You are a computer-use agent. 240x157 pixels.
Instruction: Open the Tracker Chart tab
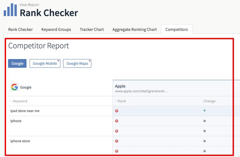tap(92, 30)
